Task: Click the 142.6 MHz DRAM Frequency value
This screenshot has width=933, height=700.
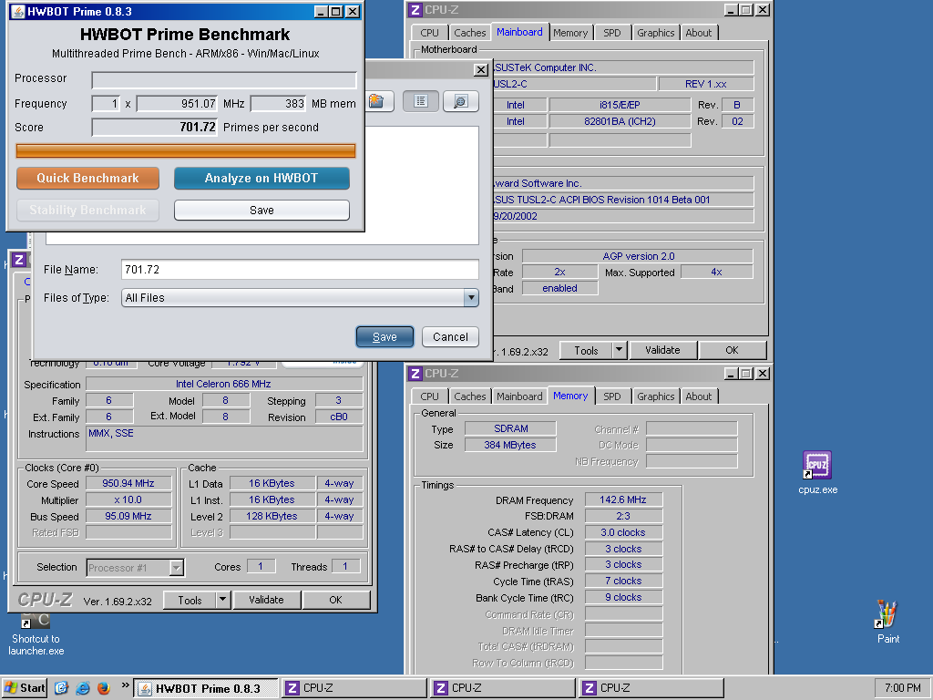Action: click(623, 500)
